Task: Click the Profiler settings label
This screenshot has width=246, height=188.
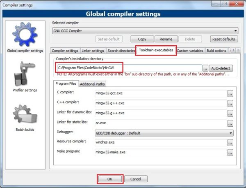Action: tap(25, 90)
